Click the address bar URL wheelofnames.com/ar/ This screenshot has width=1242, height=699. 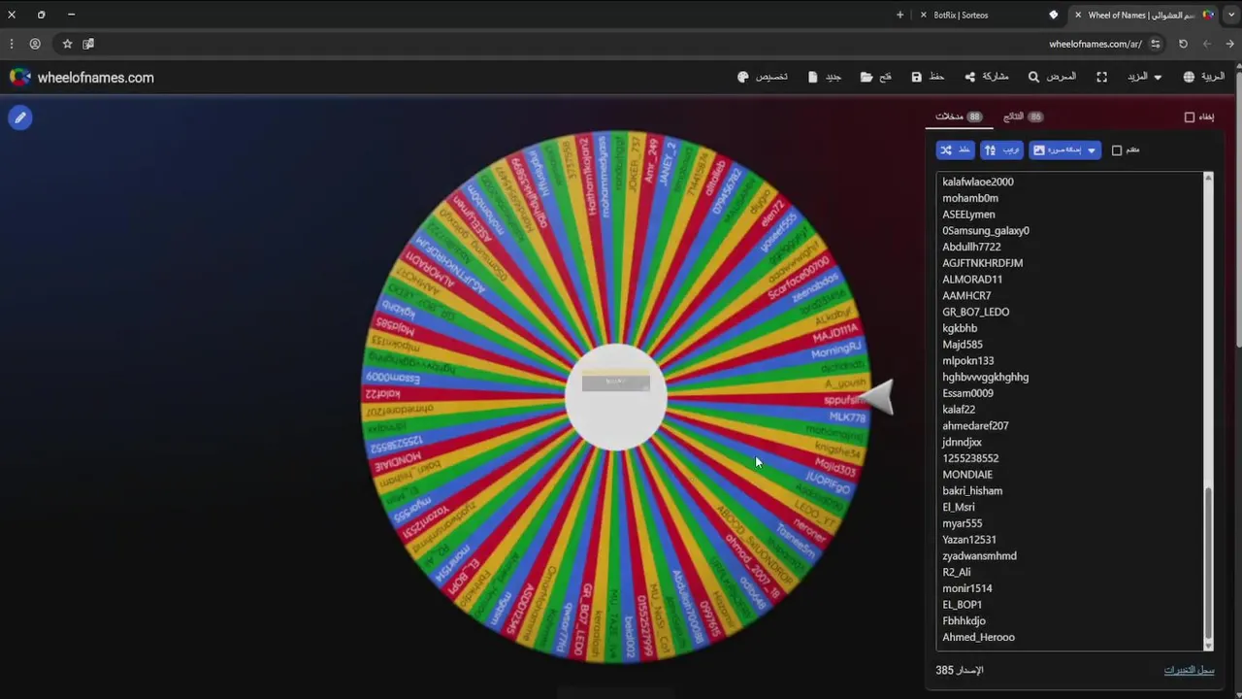(1095, 44)
